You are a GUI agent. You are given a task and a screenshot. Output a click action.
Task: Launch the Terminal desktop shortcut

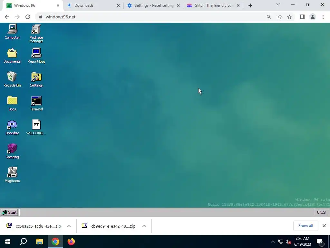(x=36, y=103)
